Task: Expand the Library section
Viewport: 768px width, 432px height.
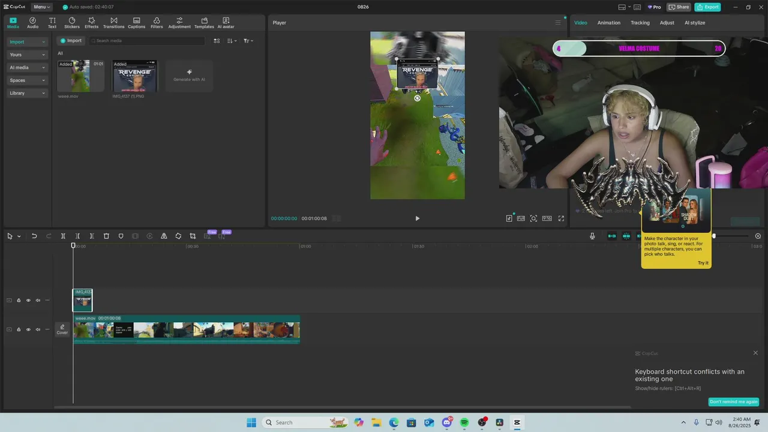Action: tap(27, 93)
